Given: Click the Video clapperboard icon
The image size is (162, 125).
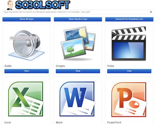Looking at the screenshot, I should tap(129, 44).
